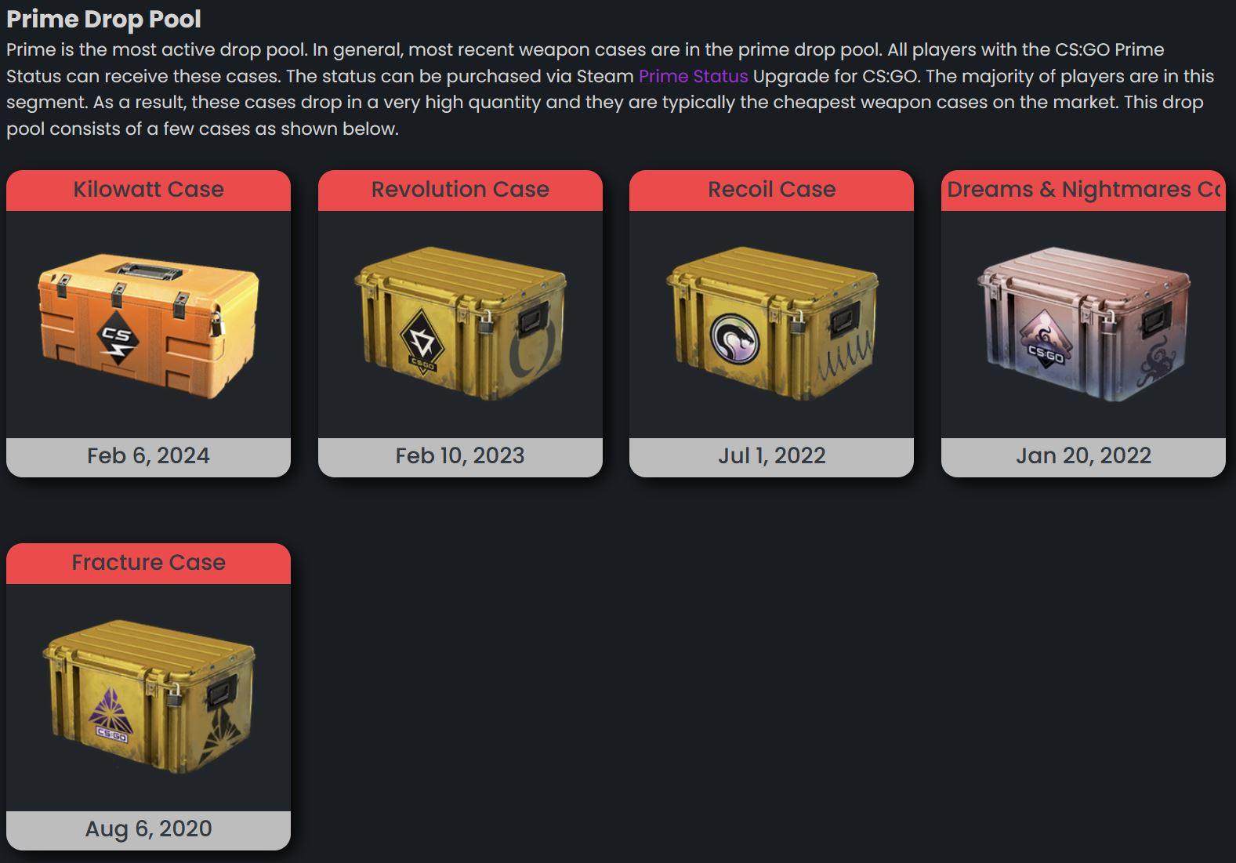Click the Kilowatt Case red title header

click(148, 190)
